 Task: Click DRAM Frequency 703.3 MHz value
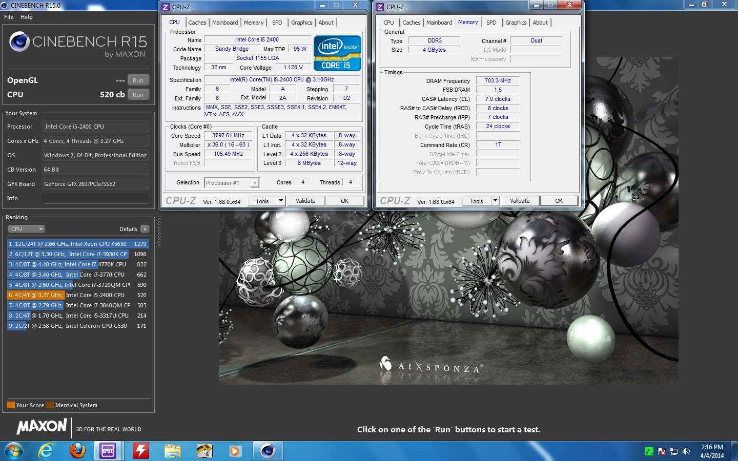[x=498, y=81]
